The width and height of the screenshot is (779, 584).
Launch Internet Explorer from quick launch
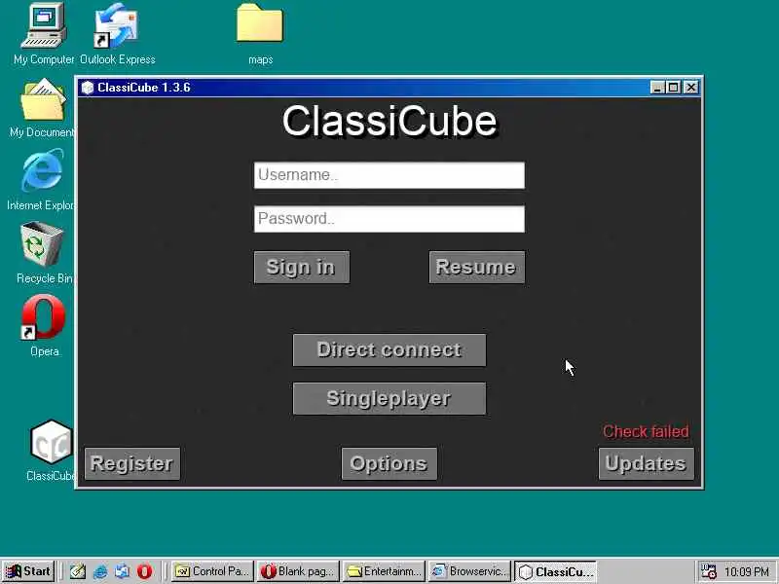100,571
